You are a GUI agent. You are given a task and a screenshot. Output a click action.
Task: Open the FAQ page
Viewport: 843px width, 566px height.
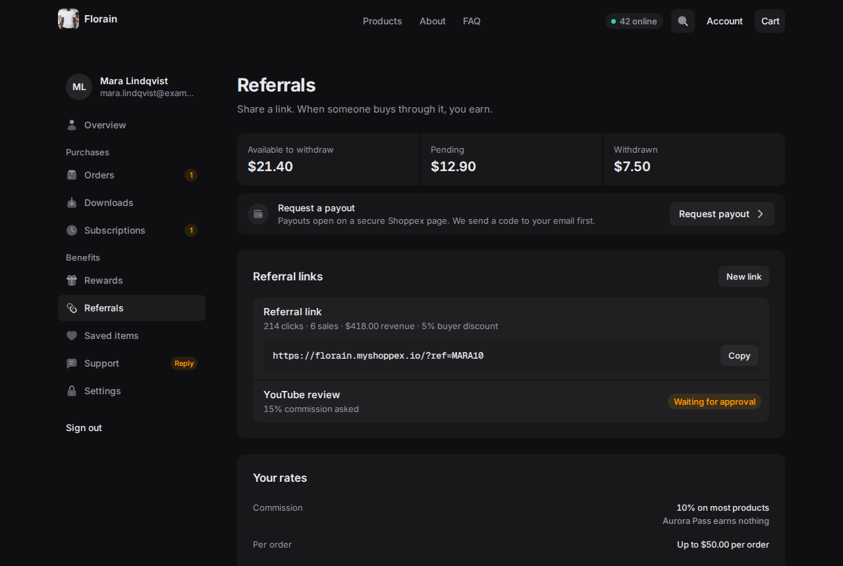[x=472, y=21]
